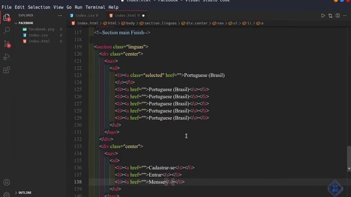Open facebook.png in the Explorer
The width and height of the screenshot is (351, 197).
coord(42,29)
